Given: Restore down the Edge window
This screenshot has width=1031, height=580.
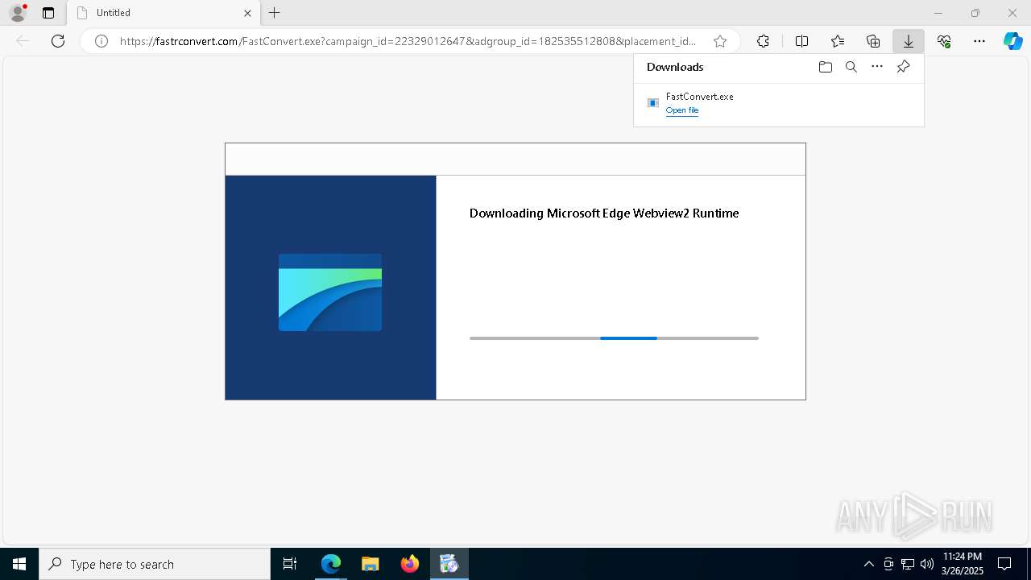Looking at the screenshot, I should coord(975,13).
